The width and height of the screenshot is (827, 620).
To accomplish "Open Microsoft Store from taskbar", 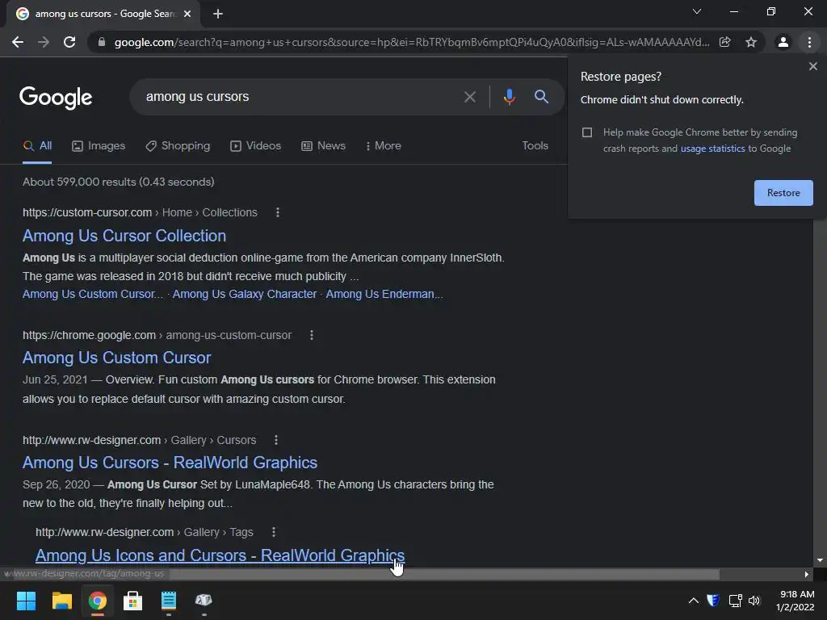I will point(133,601).
